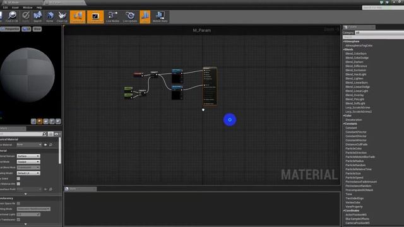
Task: Use selected asset arrow for Phys Material
Action: [x=45, y=144]
